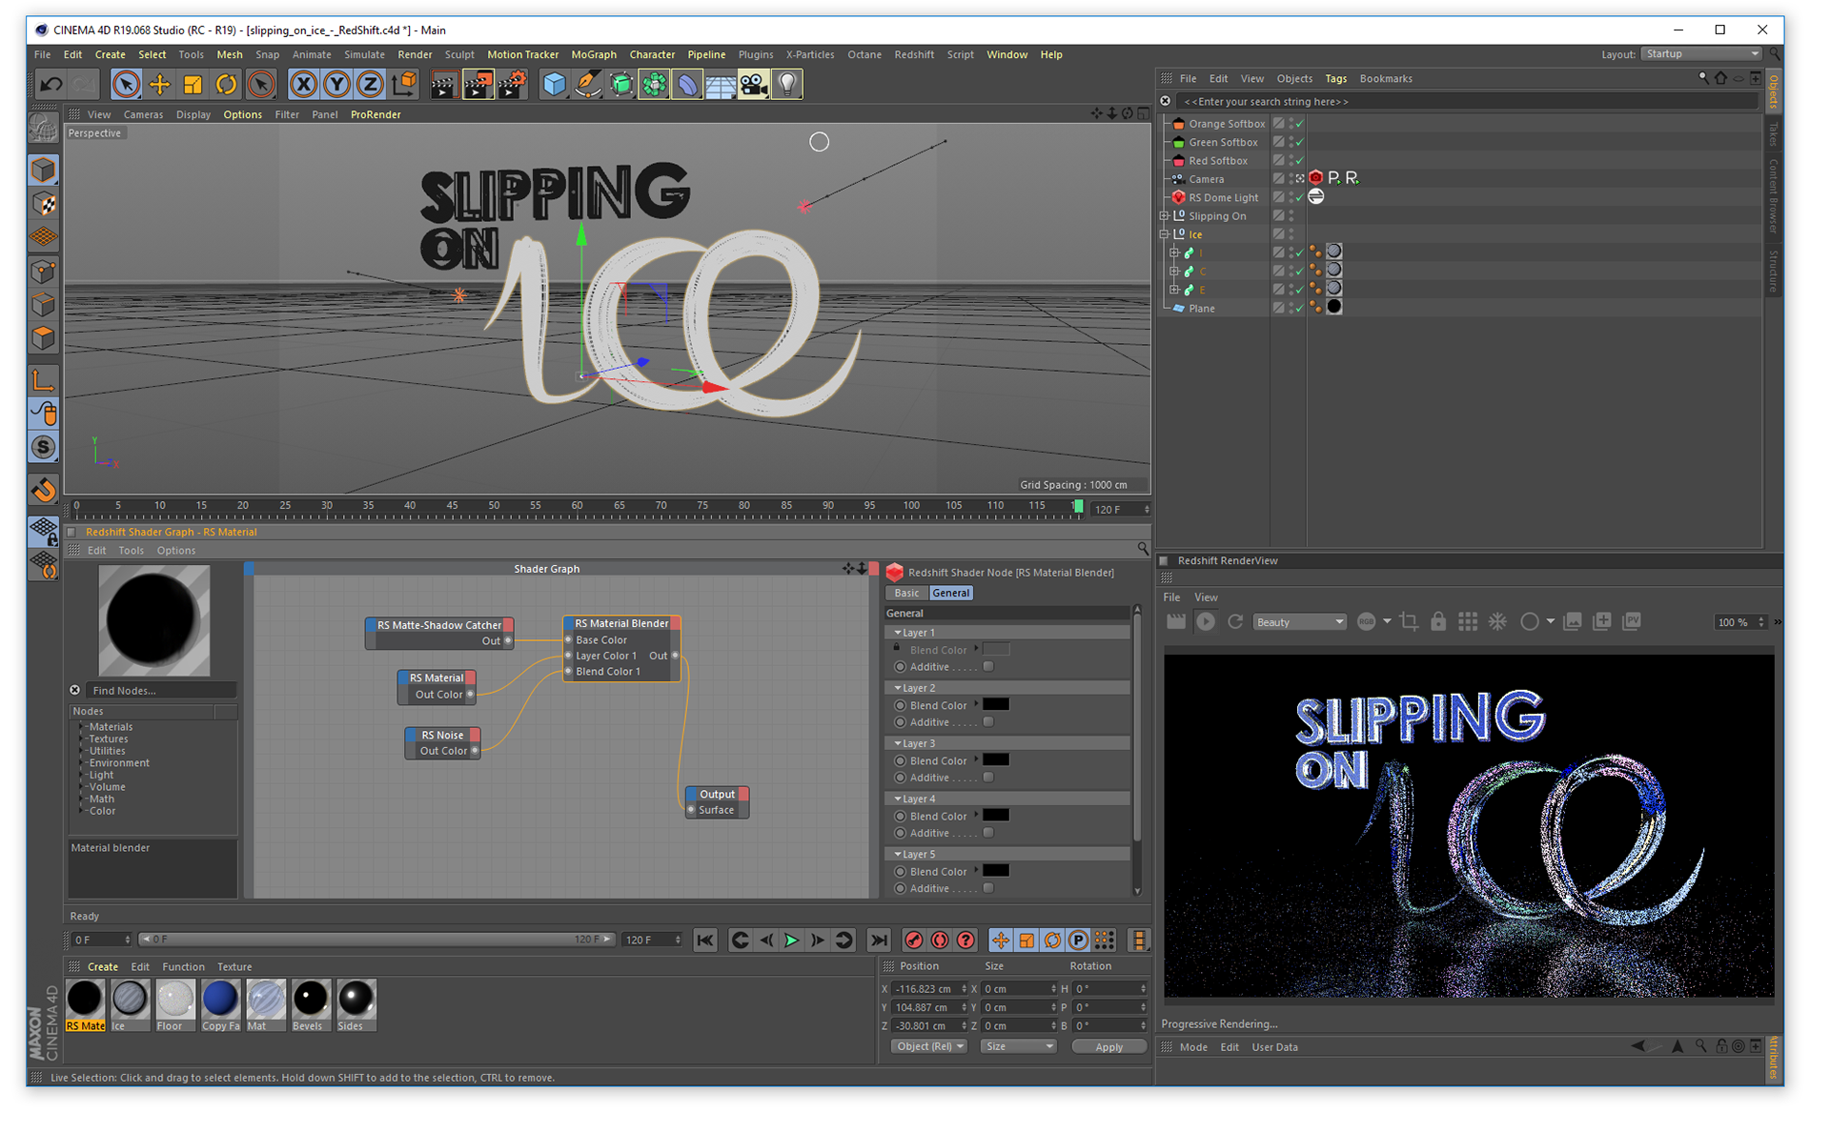Image resolution: width=1830 pixels, height=1133 pixels.
Task: Open Object (Rel) coordinate dropdown
Action: point(930,1046)
